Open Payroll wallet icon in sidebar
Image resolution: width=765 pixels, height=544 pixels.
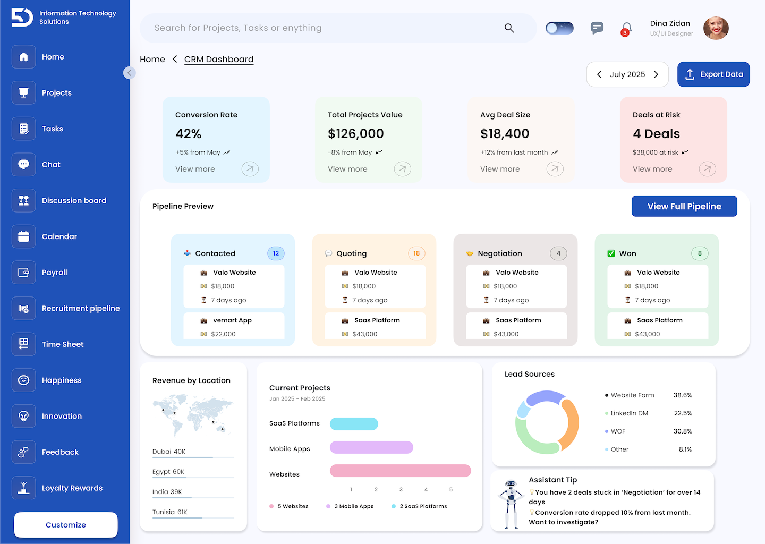click(x=24, y=273)
